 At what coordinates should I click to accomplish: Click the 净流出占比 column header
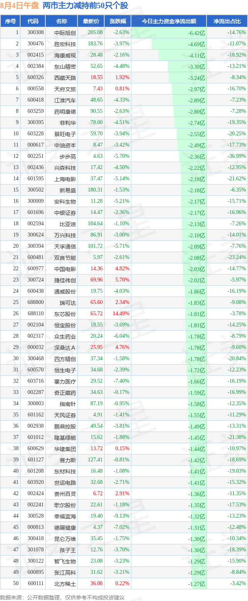coord(227,21)
